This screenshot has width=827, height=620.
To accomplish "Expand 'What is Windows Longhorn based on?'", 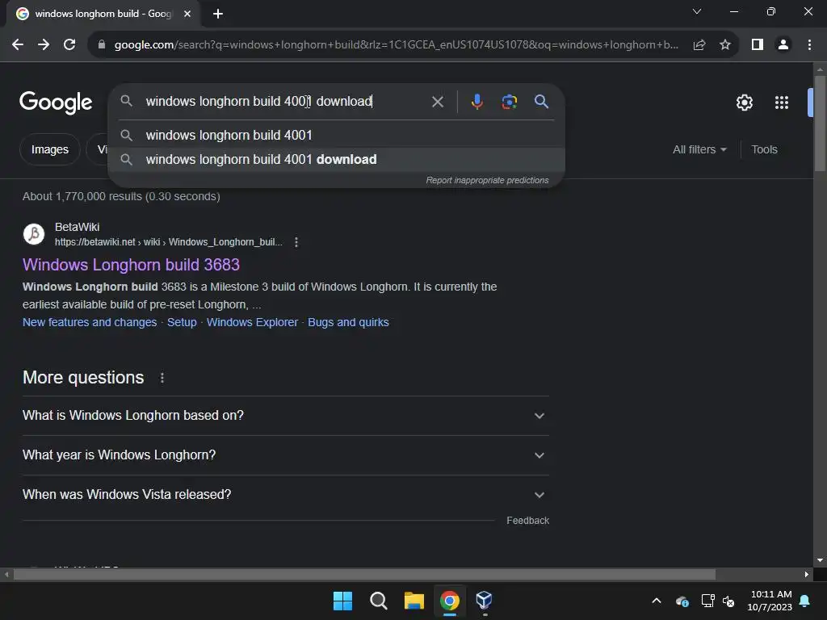I will (x=285, y=416).
